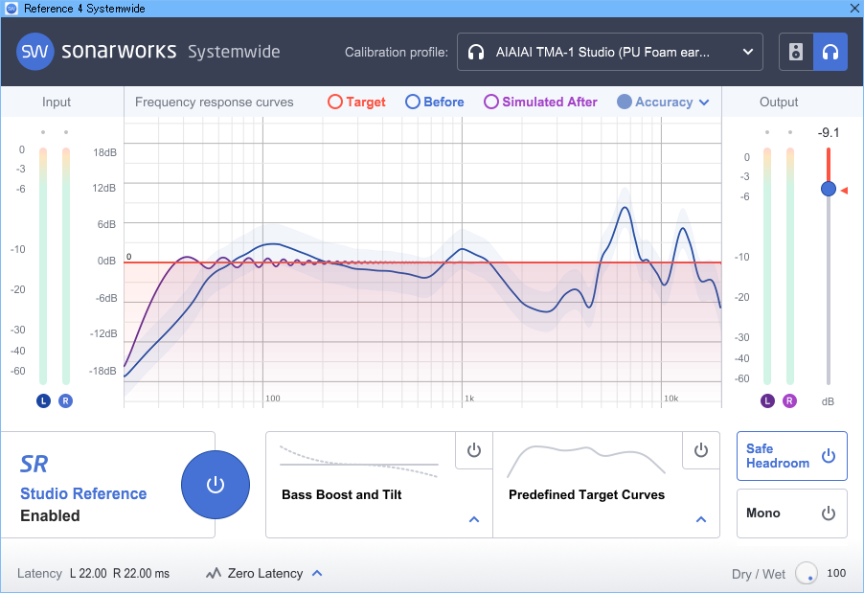Click the left input level meter
This screenshot has height=593, width=864.
tap(43, 265)
